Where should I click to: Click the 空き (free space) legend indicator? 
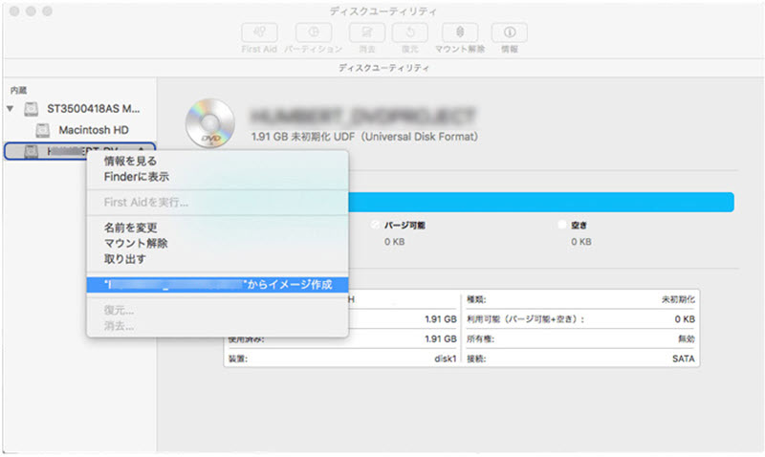pos(562,226)
